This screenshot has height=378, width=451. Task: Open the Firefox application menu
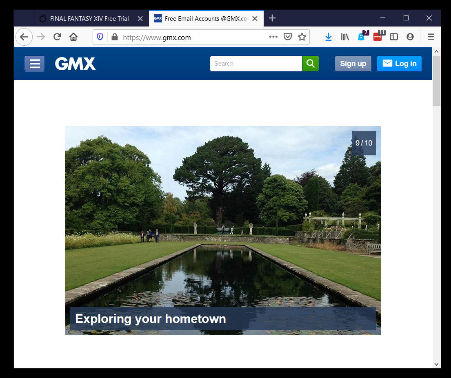(x=431, y=37)
